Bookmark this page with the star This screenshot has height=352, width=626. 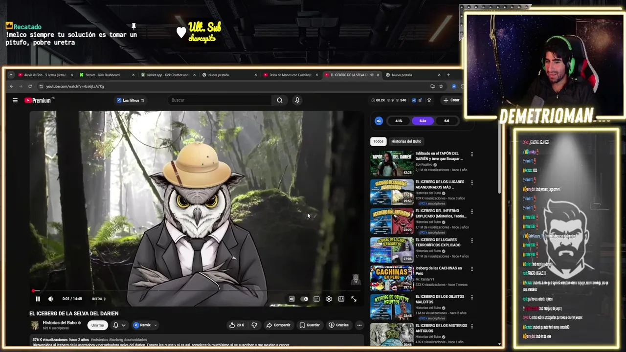click(x=441, y=86)
